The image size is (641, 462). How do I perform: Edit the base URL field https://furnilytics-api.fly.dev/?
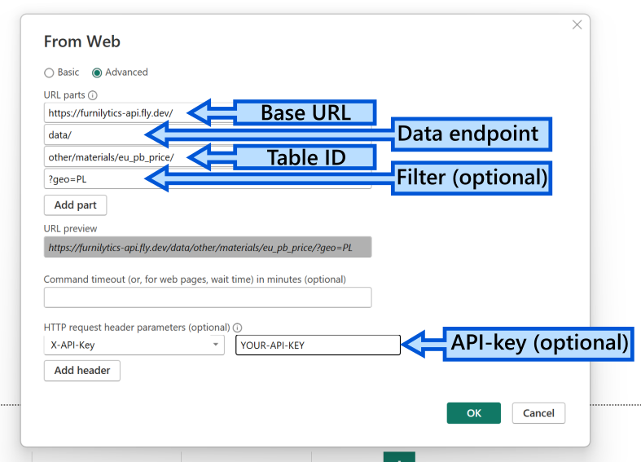(x=208, y=112)
